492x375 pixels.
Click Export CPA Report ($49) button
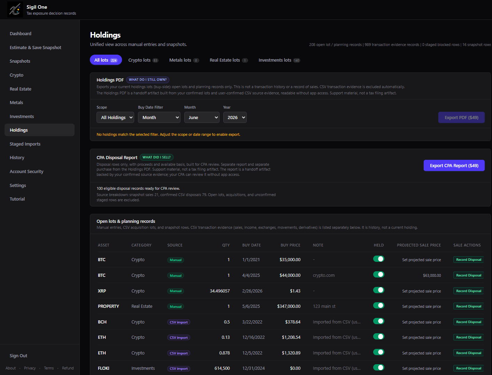(454, 165)
